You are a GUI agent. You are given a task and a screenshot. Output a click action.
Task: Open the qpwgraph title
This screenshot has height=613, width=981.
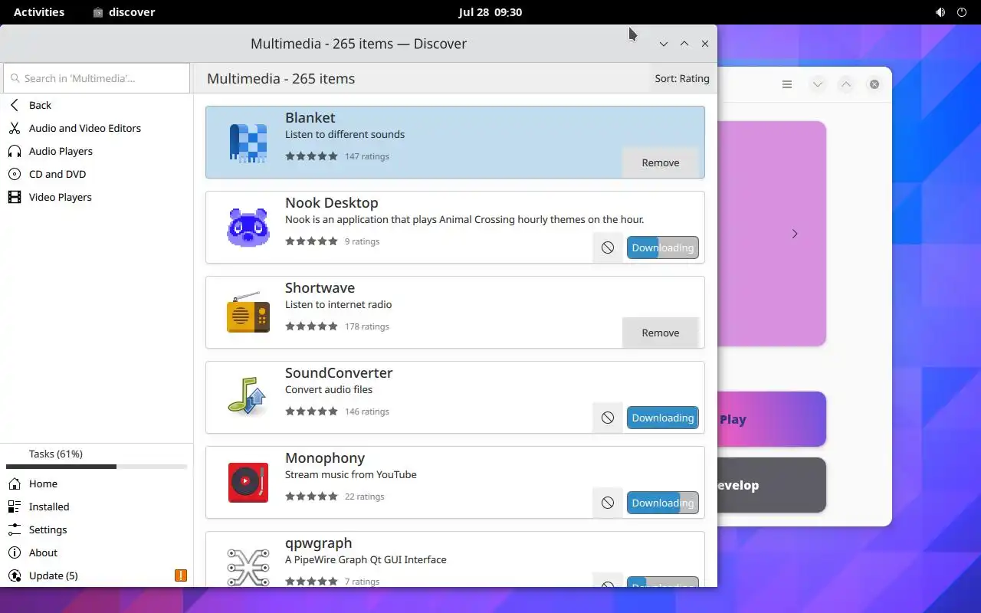click(319, 543)
